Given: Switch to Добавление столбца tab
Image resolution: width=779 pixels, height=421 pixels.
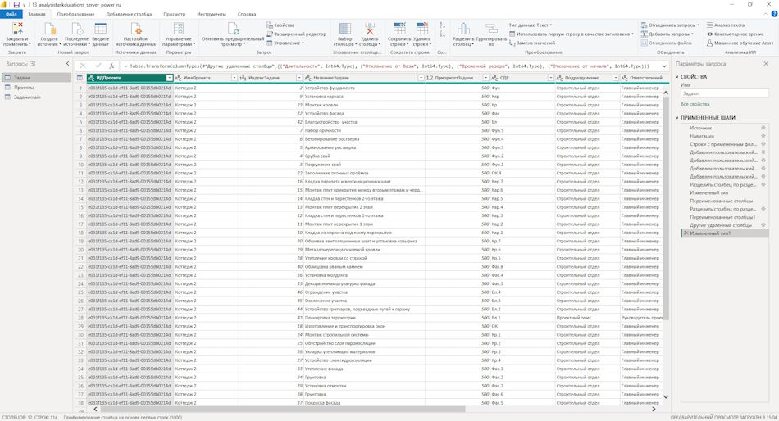Looking at the screenshot, I should [129, 14].
